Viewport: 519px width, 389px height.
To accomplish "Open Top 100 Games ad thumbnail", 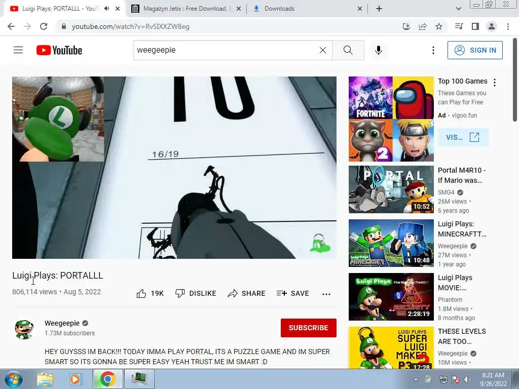I will click(x=391, y=119).
